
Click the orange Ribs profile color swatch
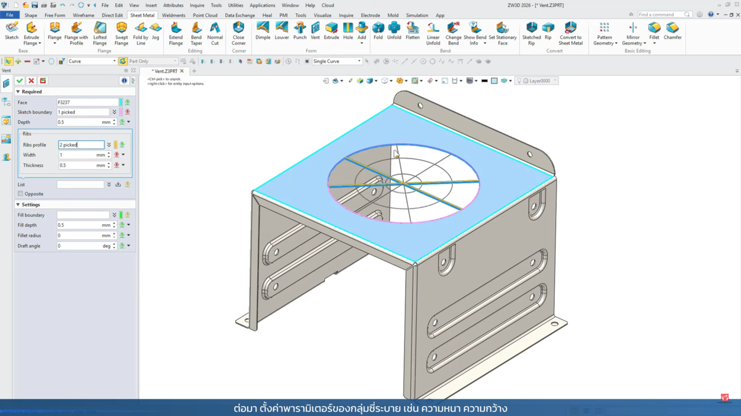click(x=116, y=145)
